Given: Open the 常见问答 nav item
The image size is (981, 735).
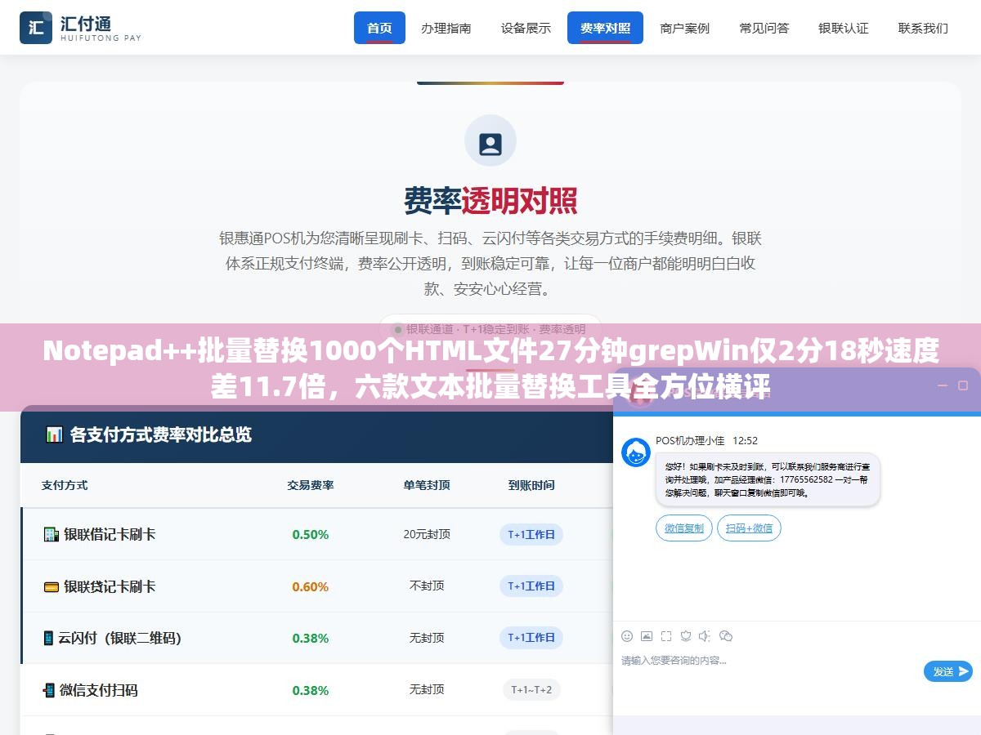Looking at the screenshot, I should 764,28.
